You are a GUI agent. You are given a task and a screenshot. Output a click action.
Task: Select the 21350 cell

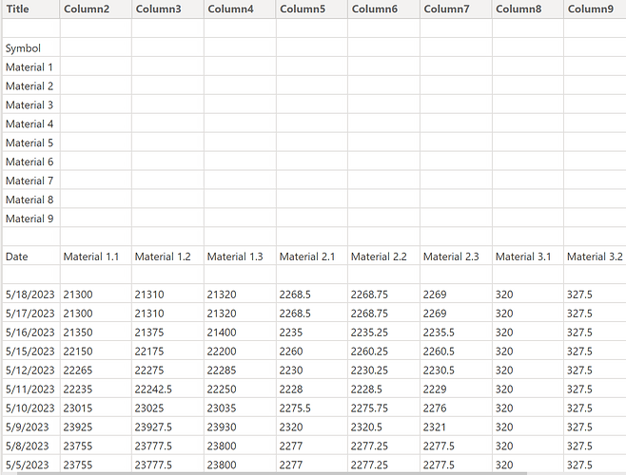click(x=96, y=332)
